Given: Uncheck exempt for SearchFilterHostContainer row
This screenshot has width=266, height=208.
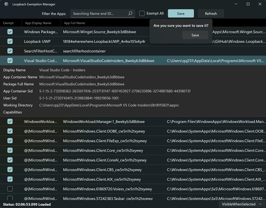Looking at the screenshot, I should click(10, 51).
